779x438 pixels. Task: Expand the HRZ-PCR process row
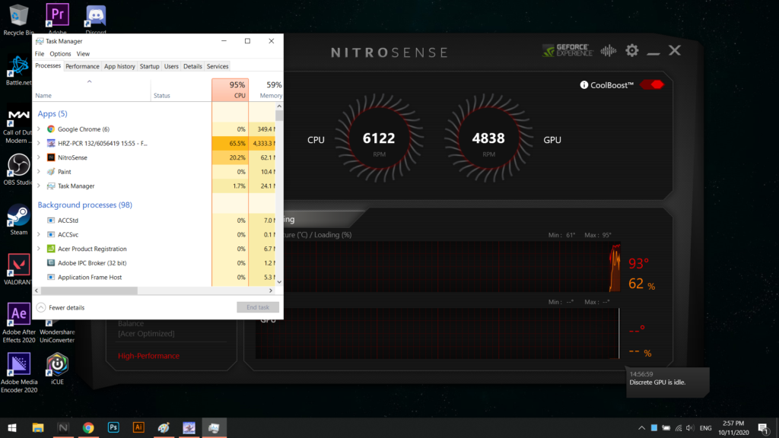point(39,143)
